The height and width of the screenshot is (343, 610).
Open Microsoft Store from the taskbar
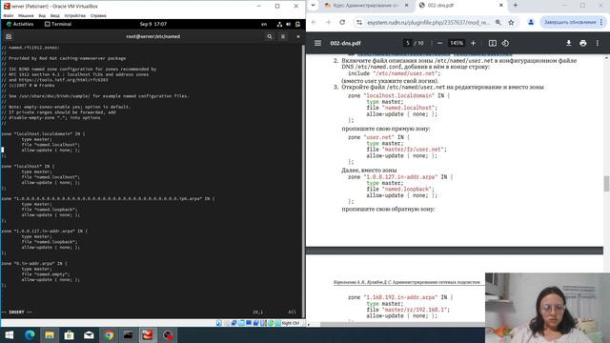[69, 335]
